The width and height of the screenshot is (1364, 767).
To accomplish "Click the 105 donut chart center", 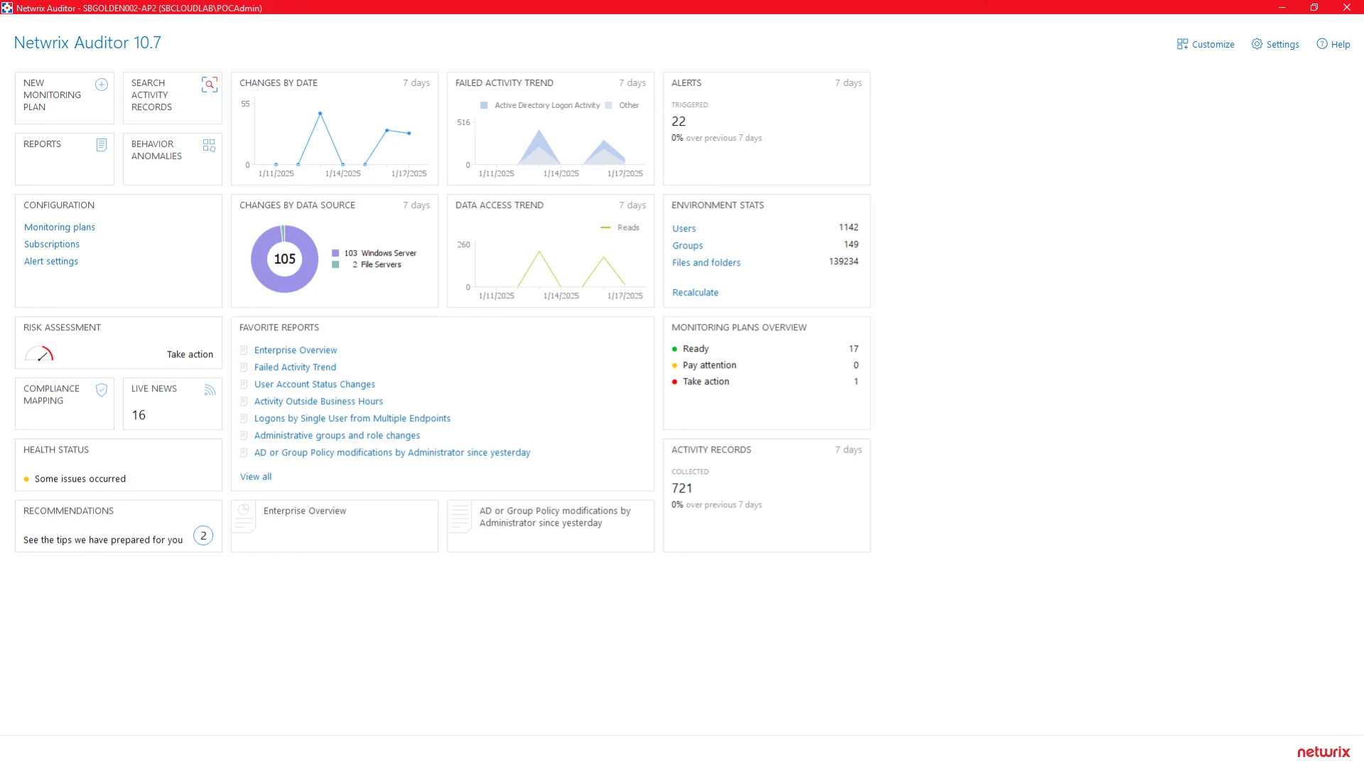I will [x=285, y=259].
